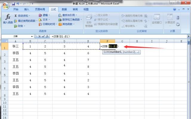191x119 pixels.
Task: Click the formula bar text =SUM(B1:E1)
Action: (61, 36)
